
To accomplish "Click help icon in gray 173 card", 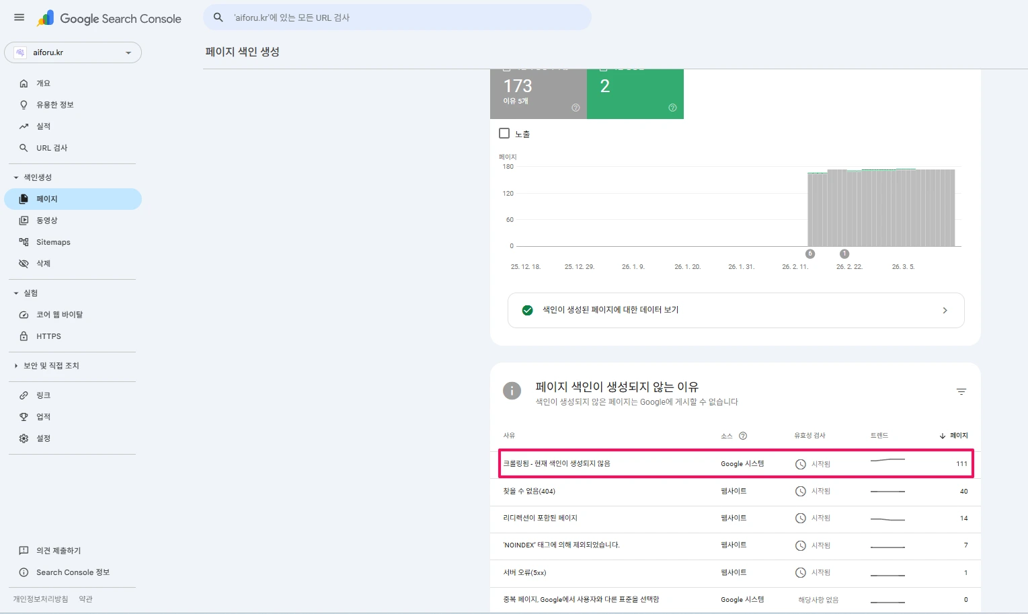I will (576, 108).
